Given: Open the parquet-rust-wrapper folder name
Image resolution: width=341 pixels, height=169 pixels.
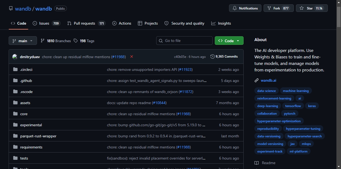Looking at the screenshot, I should click(x=38, y=136).
